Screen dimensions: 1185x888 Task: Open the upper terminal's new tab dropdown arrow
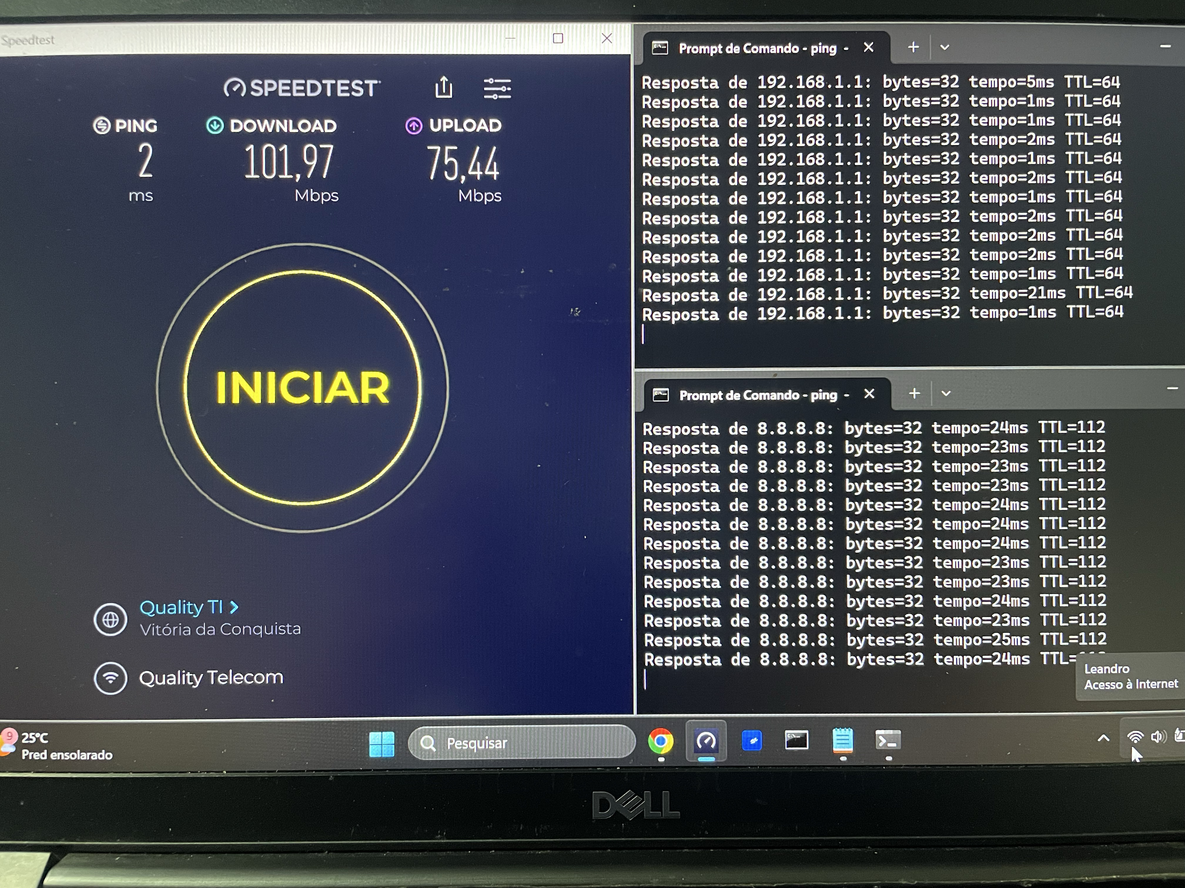click(945, 48)
